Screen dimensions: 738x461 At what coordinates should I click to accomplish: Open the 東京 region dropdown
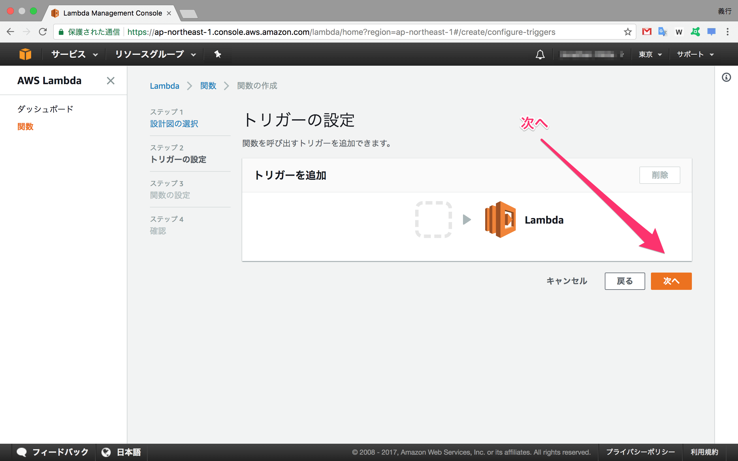point(650,54)
